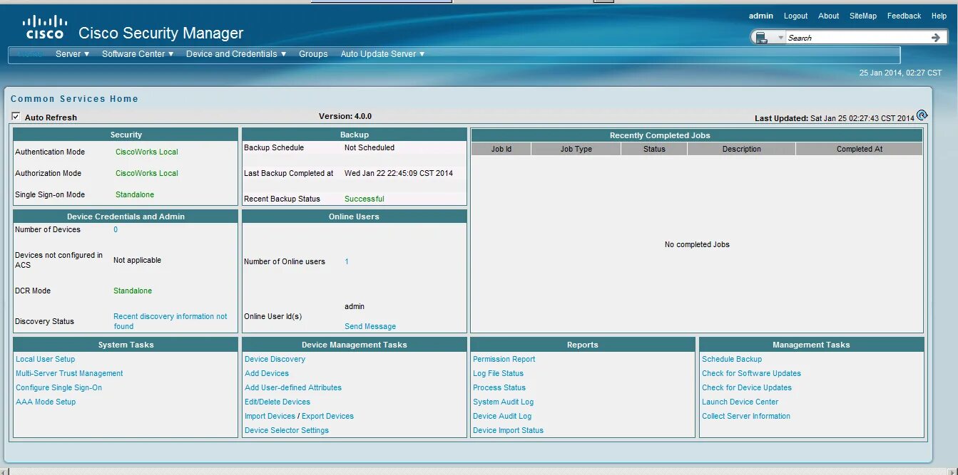The height and width of the screenshot is (475, 958).
Task: Click Authentication Mode CiscoWorks Local value
Action: click(x=147, y=152)
